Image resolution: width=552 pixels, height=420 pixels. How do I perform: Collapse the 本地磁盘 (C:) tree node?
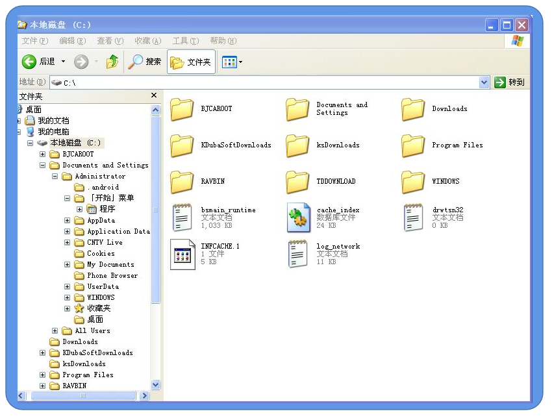coord(31,143)
